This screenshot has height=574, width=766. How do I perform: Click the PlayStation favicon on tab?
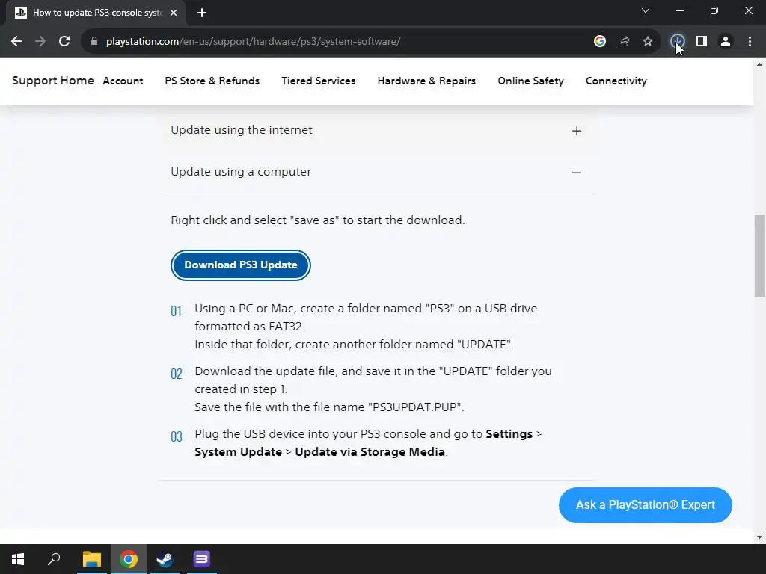coord(20,13)
